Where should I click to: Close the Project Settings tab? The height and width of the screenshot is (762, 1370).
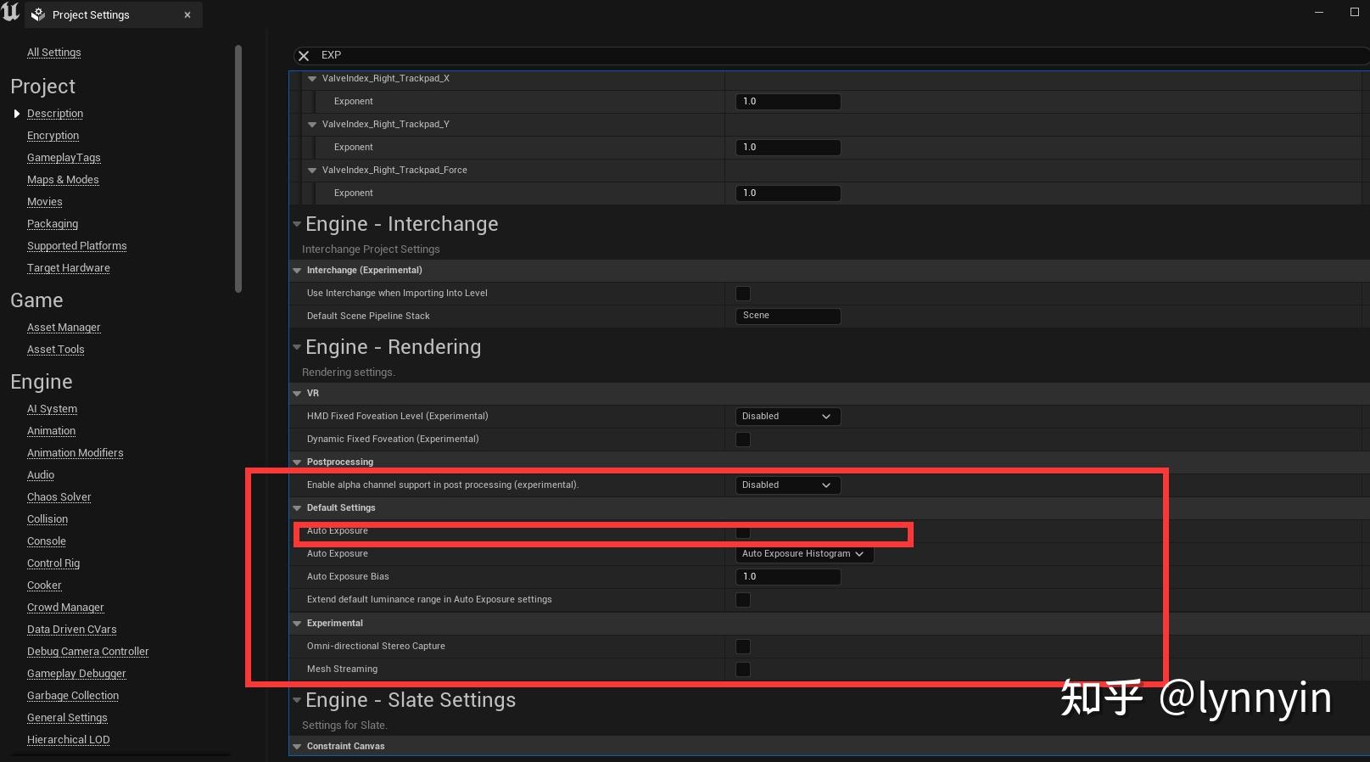187,14
